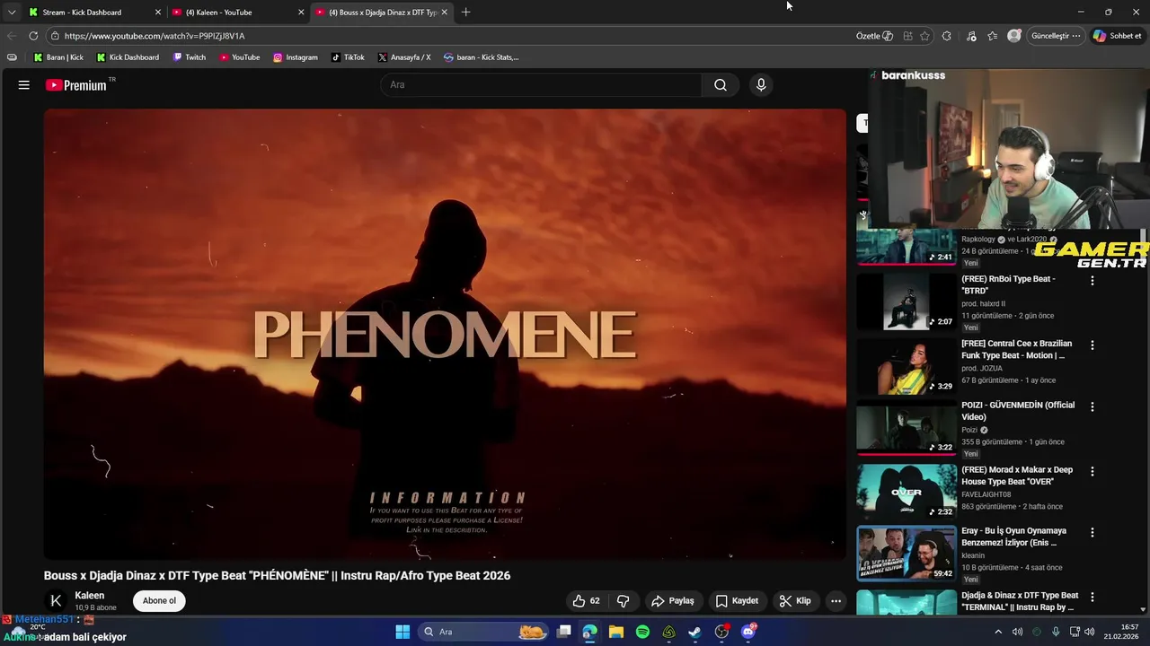Open Eray 59:42 video thumbnail
The width and height of the screenshot is (1150, 646).
pyautogui.click(x=906, y=553)
